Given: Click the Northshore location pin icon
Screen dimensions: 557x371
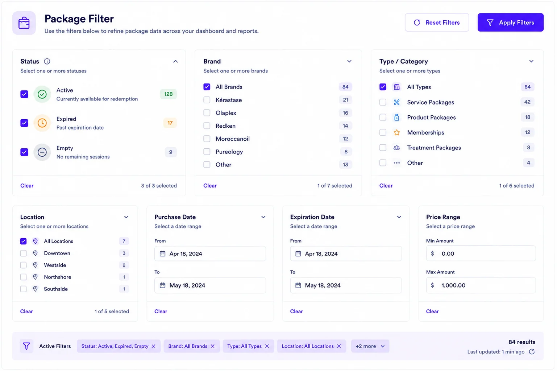Looking at the screenshot, I should point(36,277).
